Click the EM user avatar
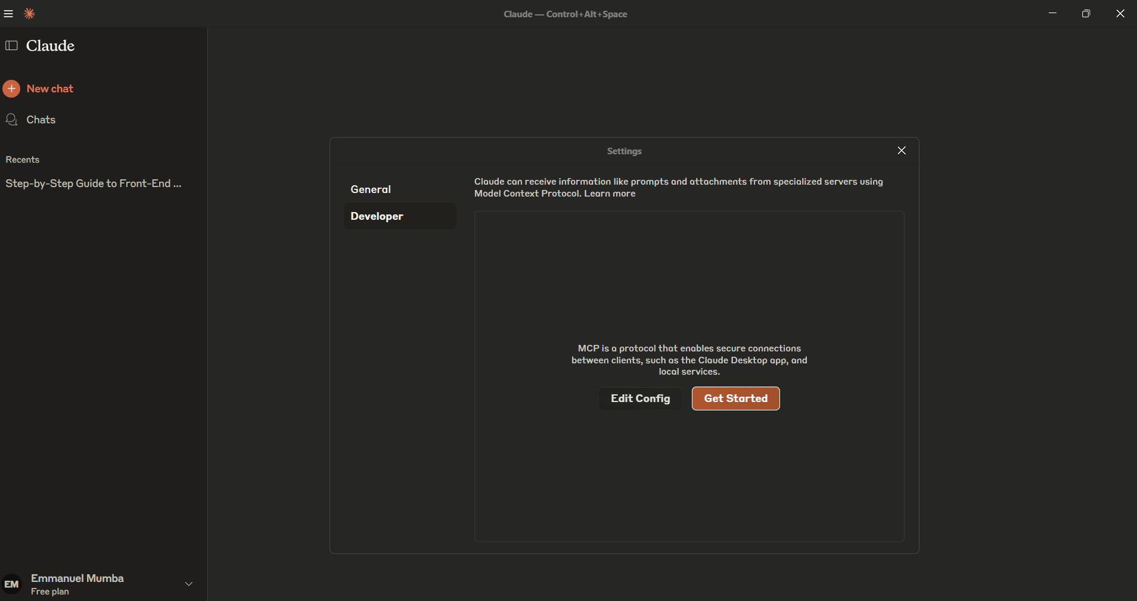1137x601 pixels. click(x=11, y=584)
